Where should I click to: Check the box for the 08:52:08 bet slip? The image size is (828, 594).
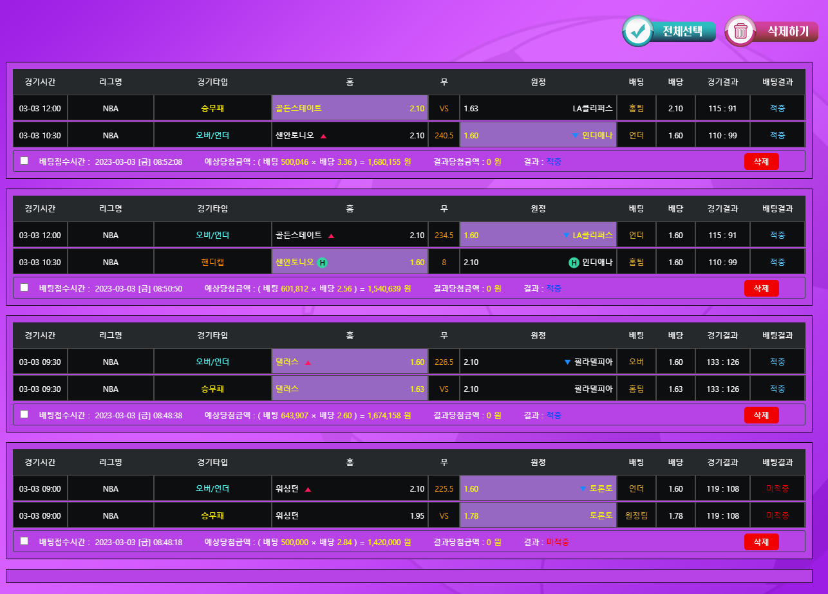(x=24, y=161)
